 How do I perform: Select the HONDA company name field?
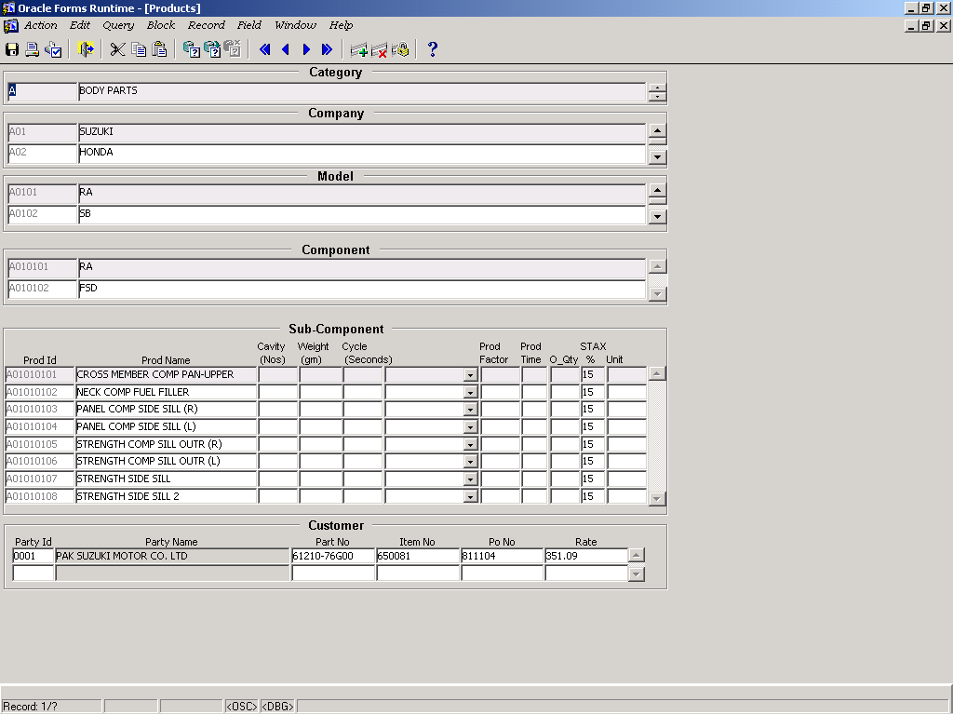[x=361, y=153]
